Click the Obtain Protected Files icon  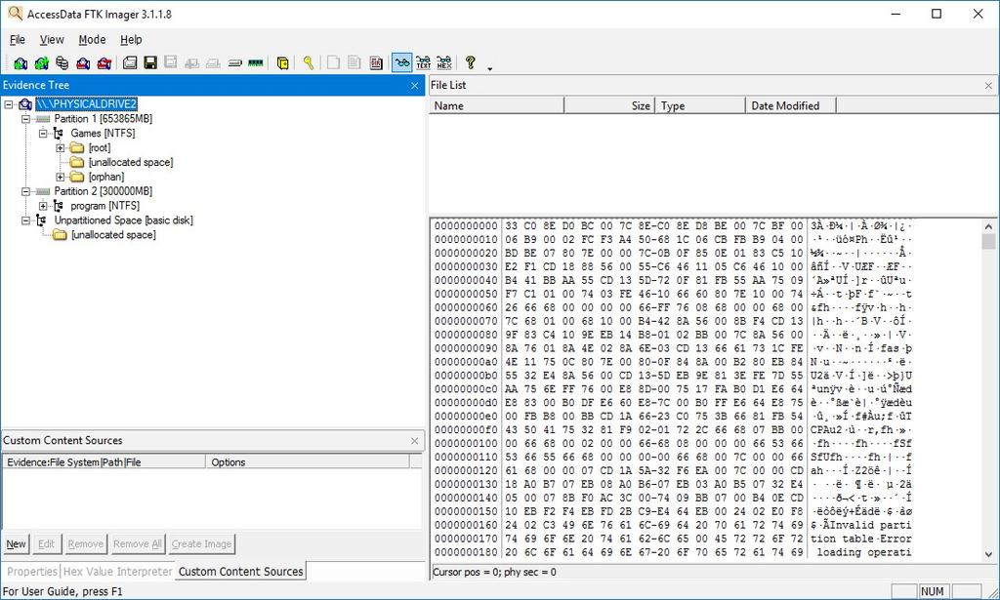point(282,62)
